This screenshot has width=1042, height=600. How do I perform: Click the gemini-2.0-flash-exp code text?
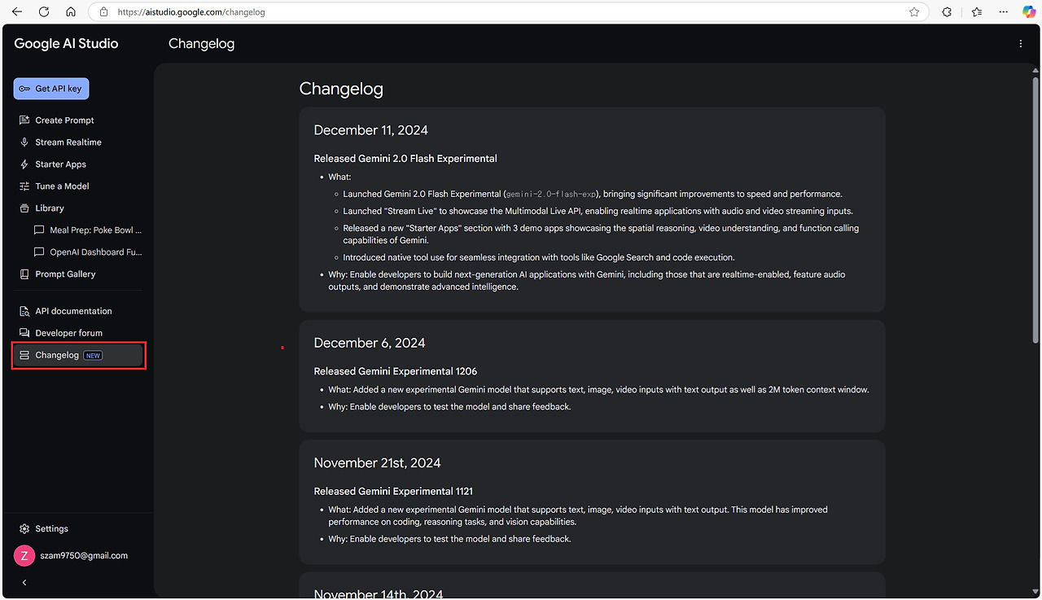click(552, 195)
